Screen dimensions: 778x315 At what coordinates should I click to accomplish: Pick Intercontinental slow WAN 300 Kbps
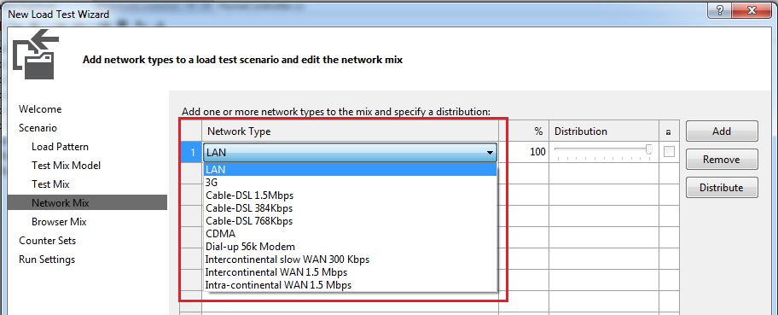click(x=350, y=260)
